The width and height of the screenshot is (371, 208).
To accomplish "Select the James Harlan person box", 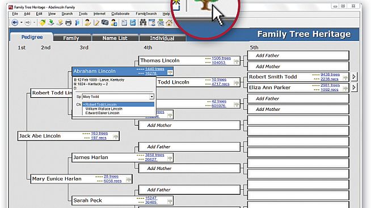I will (x=123, y=157).
